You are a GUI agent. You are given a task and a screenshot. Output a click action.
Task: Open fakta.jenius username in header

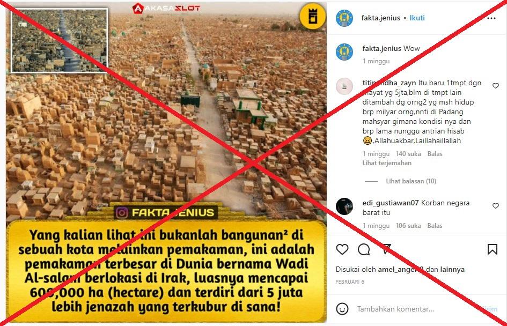(380, 18)
